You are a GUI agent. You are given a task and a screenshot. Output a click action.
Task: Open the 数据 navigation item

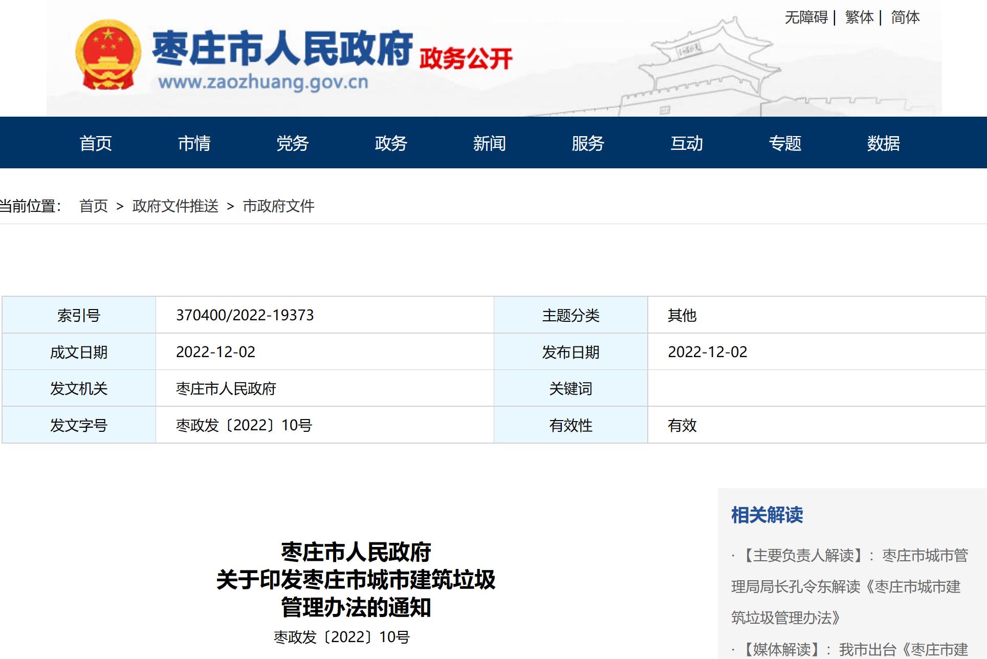(x=883, y=143)
